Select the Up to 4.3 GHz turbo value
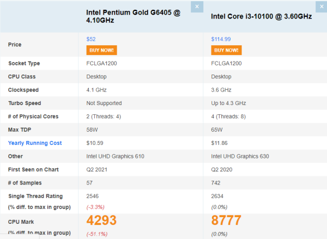The width and height of the screenshot is (327, 239). [229, 103]
